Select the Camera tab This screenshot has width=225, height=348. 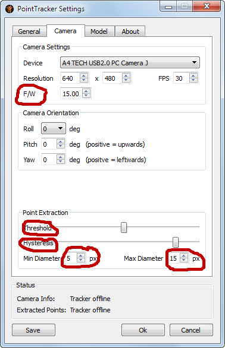pyautogui.click(x=65, y=31)
